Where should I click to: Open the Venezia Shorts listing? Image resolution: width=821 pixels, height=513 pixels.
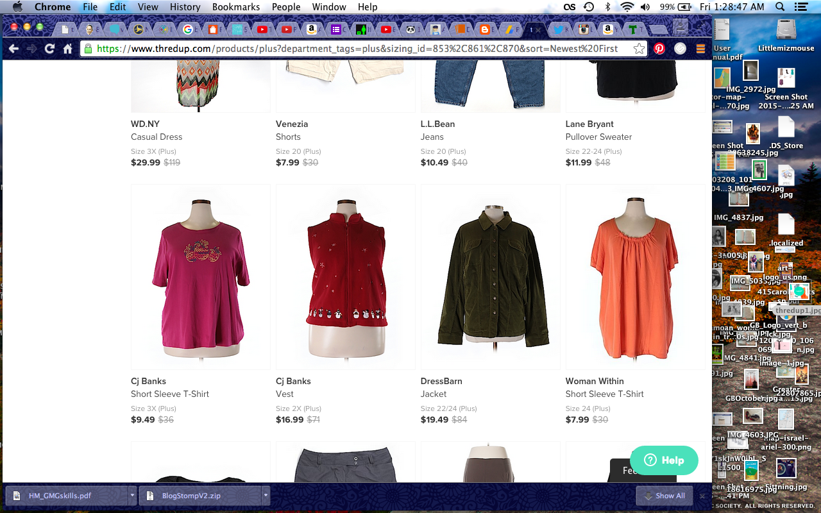pos(288,137)
